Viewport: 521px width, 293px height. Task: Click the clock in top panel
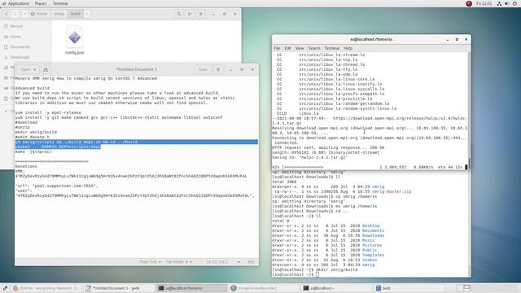click(484, 3)
